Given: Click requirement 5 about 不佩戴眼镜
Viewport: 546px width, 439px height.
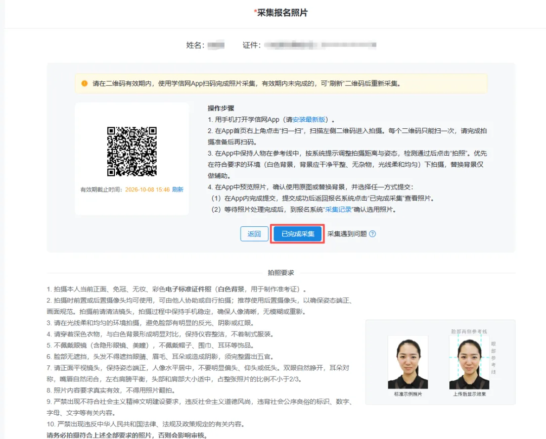Looking at the screenshot, I should coord(150,346).
